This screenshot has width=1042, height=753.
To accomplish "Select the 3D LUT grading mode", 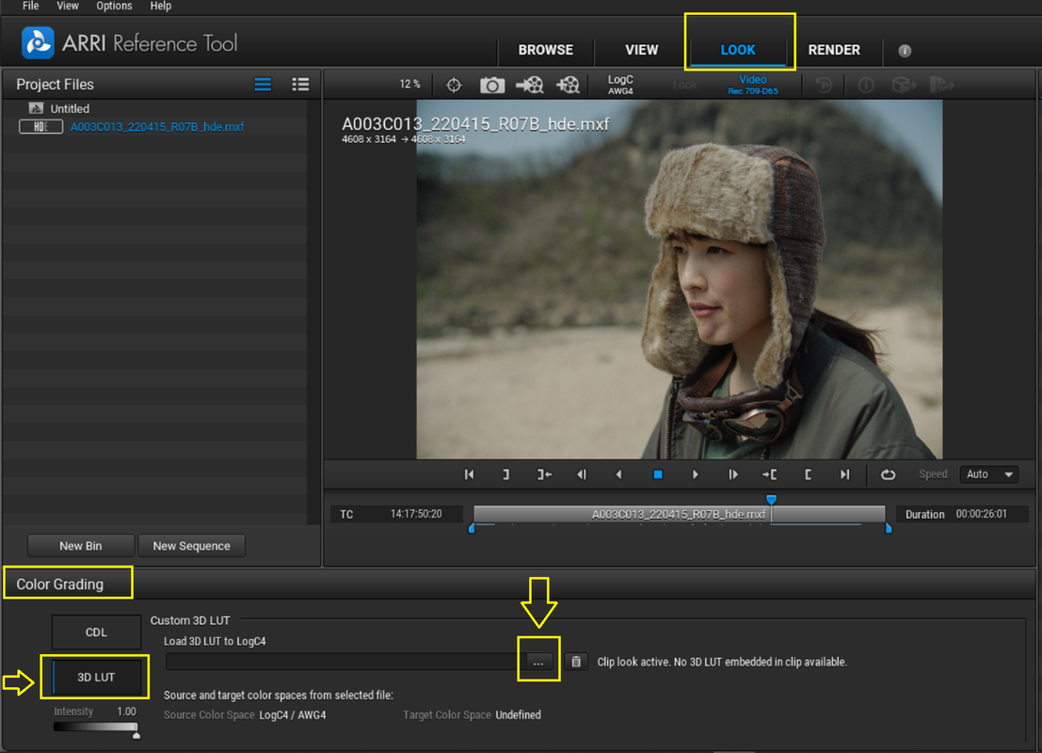I will [x=96, y=678].
